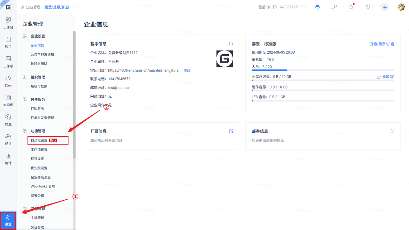
Task: Click 续费/升级/扩容 link in top breadcrumb
Action: [57, 7]
